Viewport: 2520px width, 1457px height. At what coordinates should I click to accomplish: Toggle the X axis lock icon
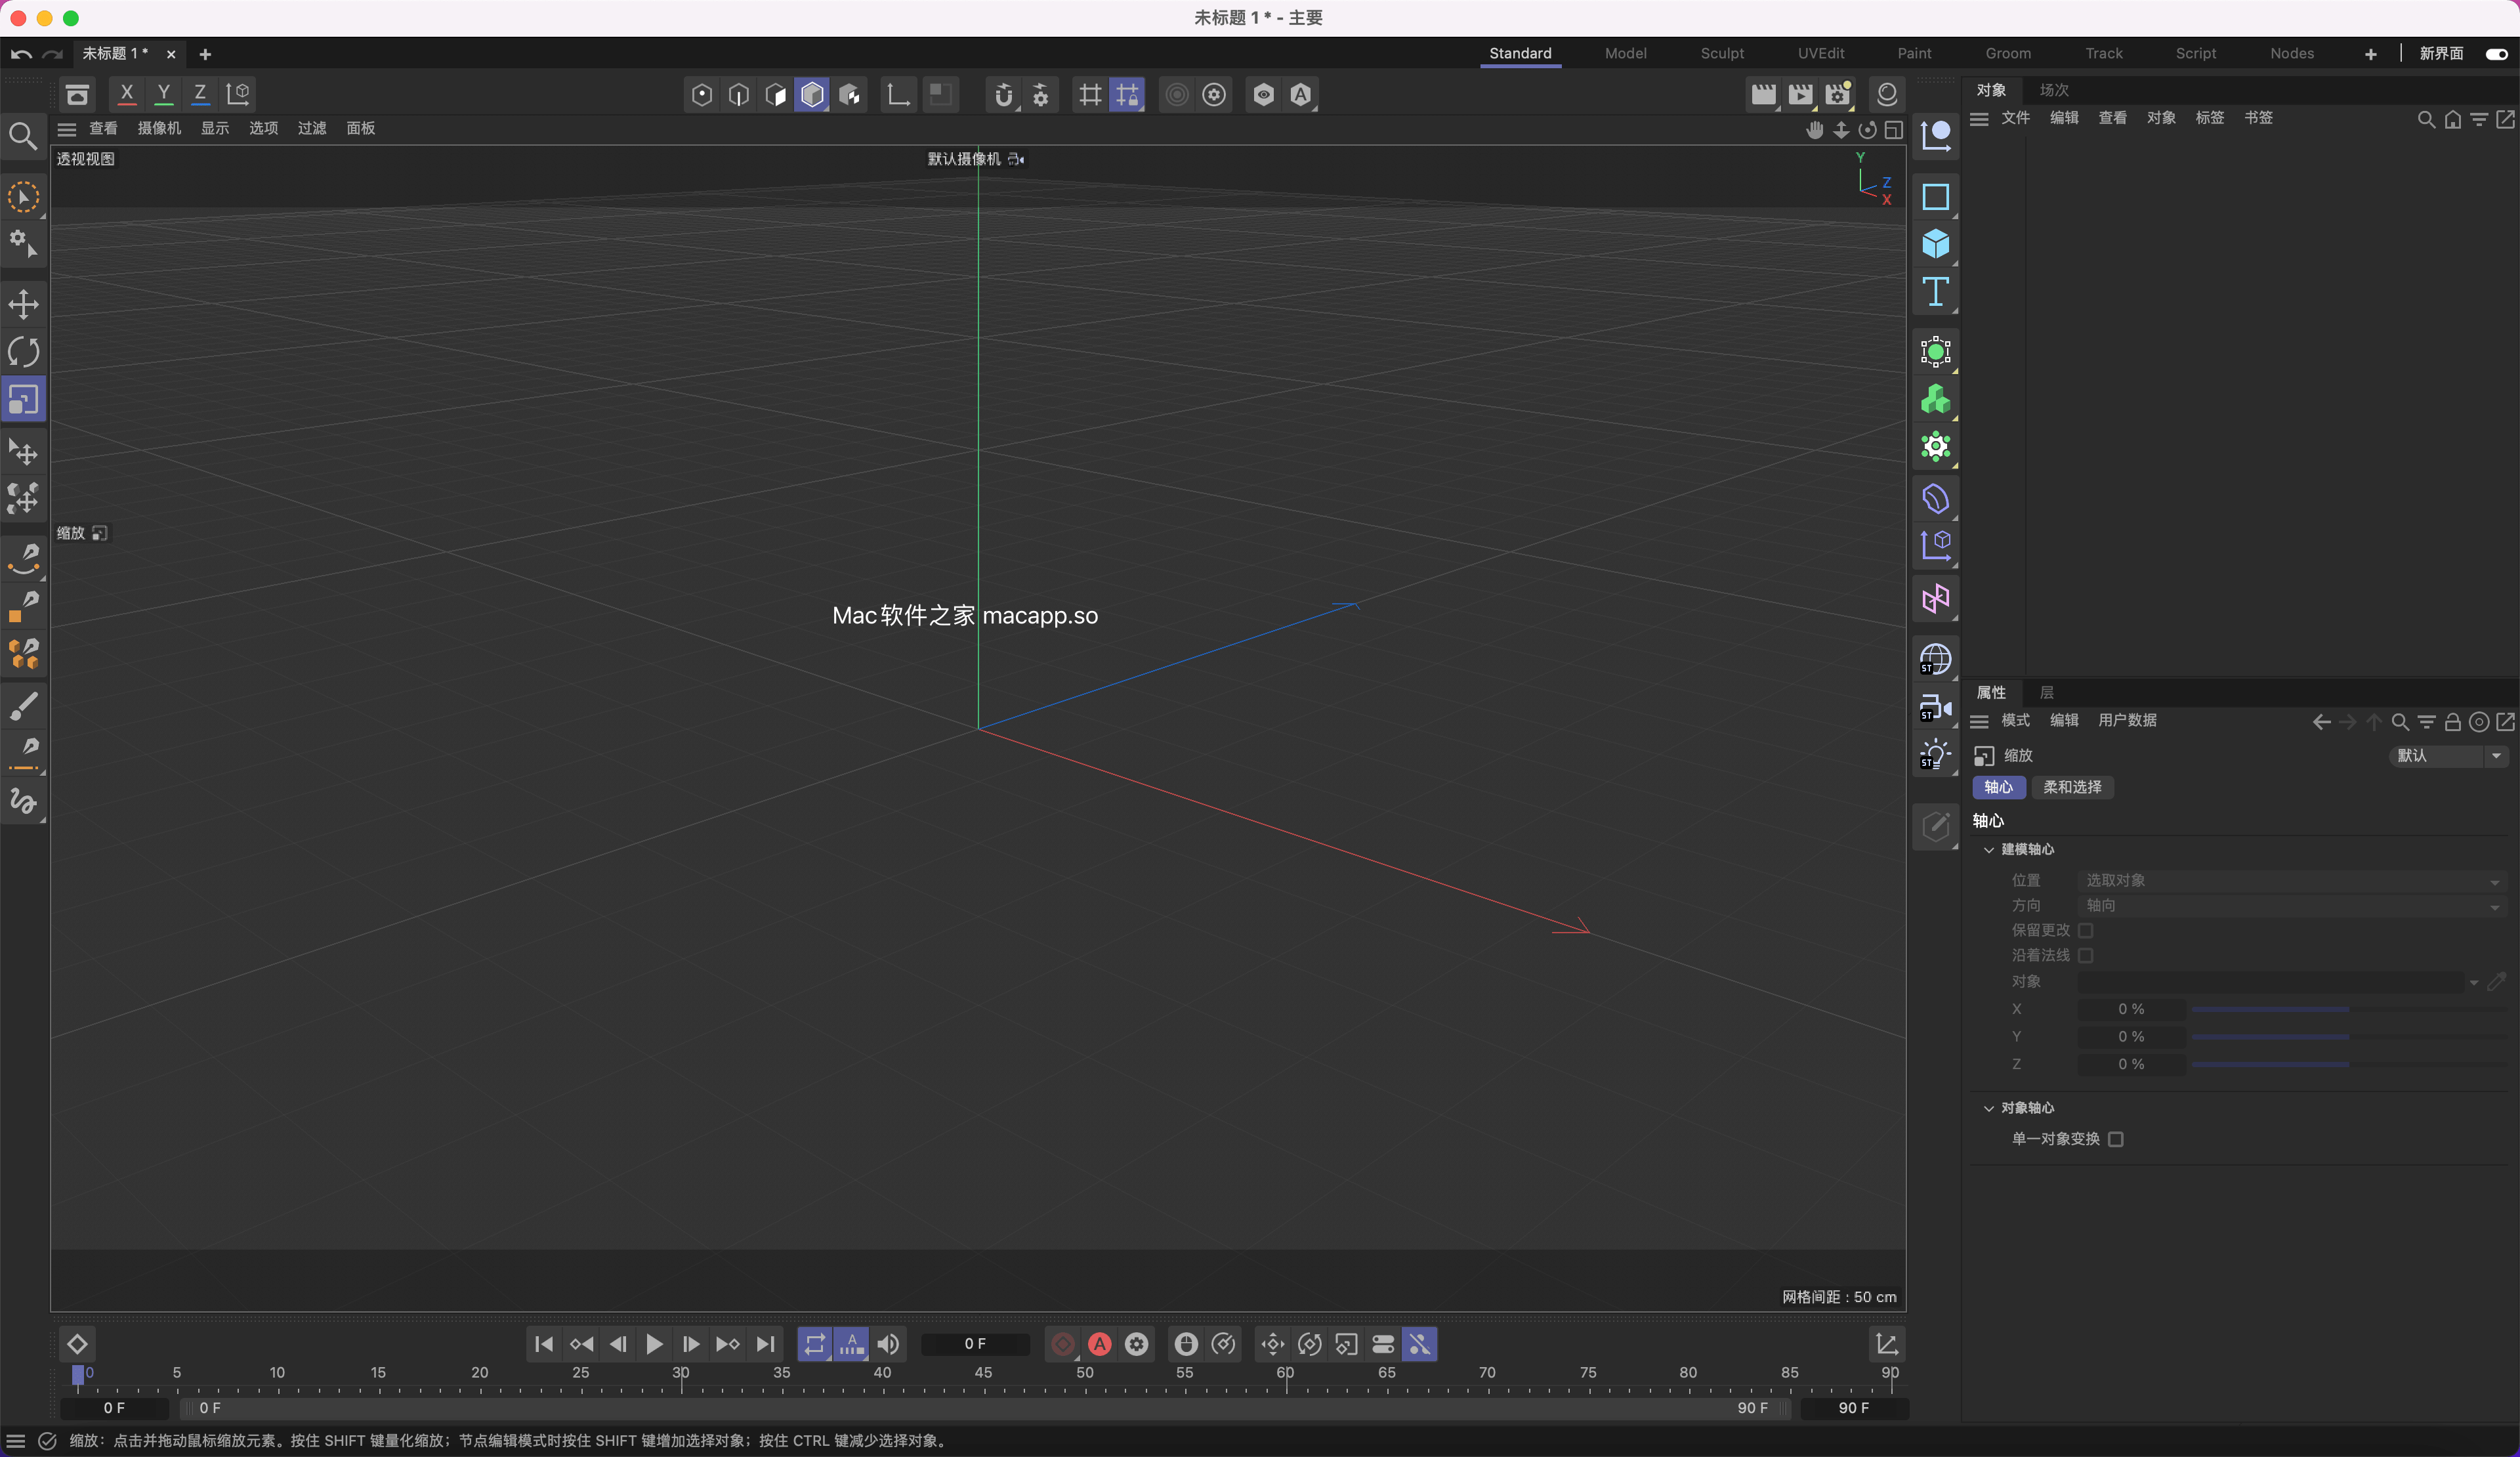point(127,94)
